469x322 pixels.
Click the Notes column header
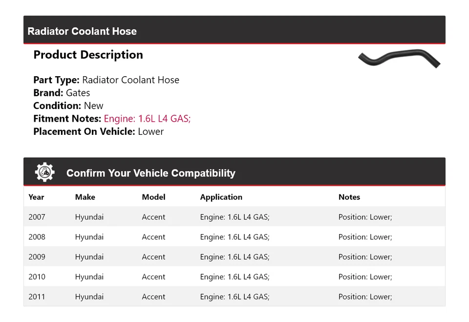[x=349, y=197]
